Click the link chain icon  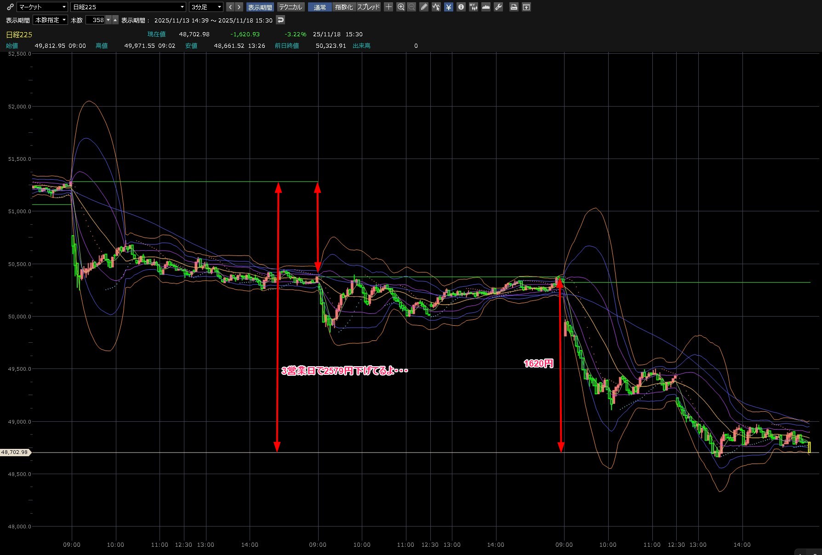pos(10,7)
